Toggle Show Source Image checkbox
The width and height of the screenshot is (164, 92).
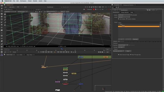click(118, 55)
